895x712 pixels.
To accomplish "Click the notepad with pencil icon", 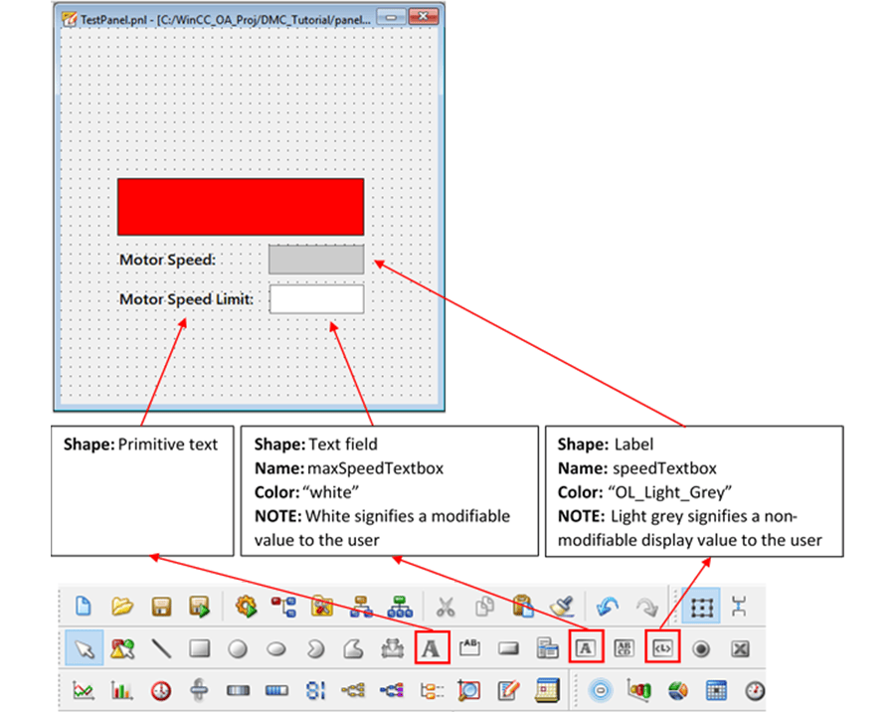I will coord(508,690).
